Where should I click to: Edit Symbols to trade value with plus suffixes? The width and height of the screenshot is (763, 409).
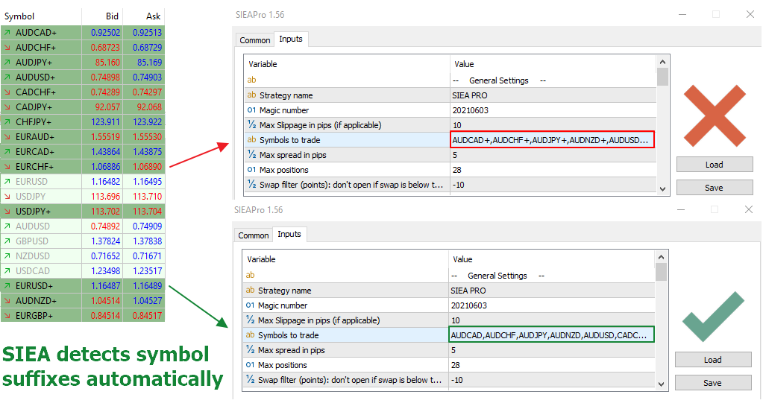point(553,139)
